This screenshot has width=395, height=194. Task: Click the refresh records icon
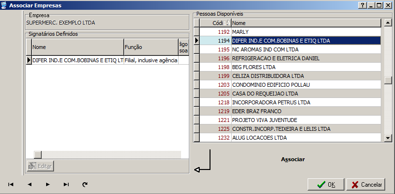point(85,184)
